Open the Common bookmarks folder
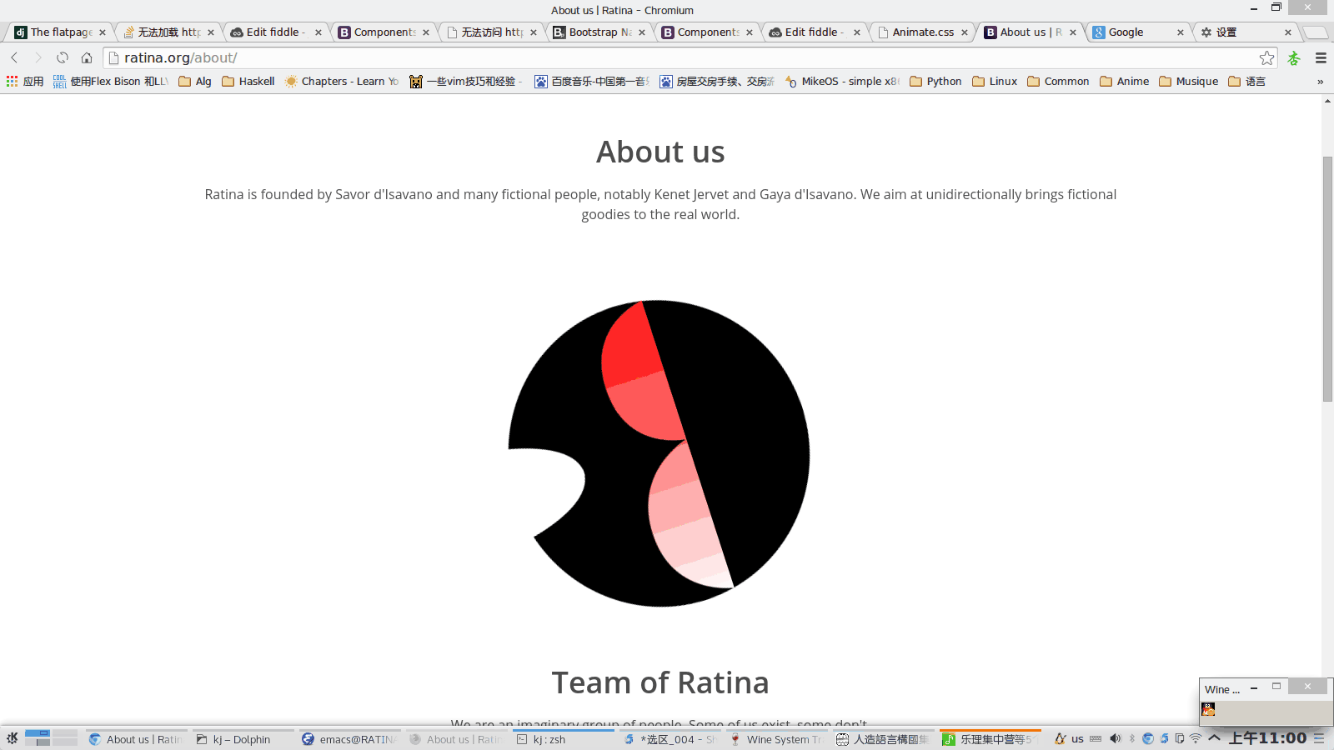Viewport: 1334px width, 750px height. [x=1058, y=81]
